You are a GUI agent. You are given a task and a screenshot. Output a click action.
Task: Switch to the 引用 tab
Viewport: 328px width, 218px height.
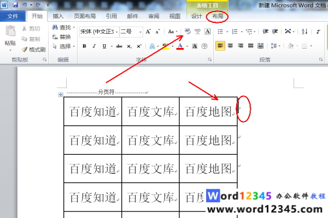(x=112, y=16)
